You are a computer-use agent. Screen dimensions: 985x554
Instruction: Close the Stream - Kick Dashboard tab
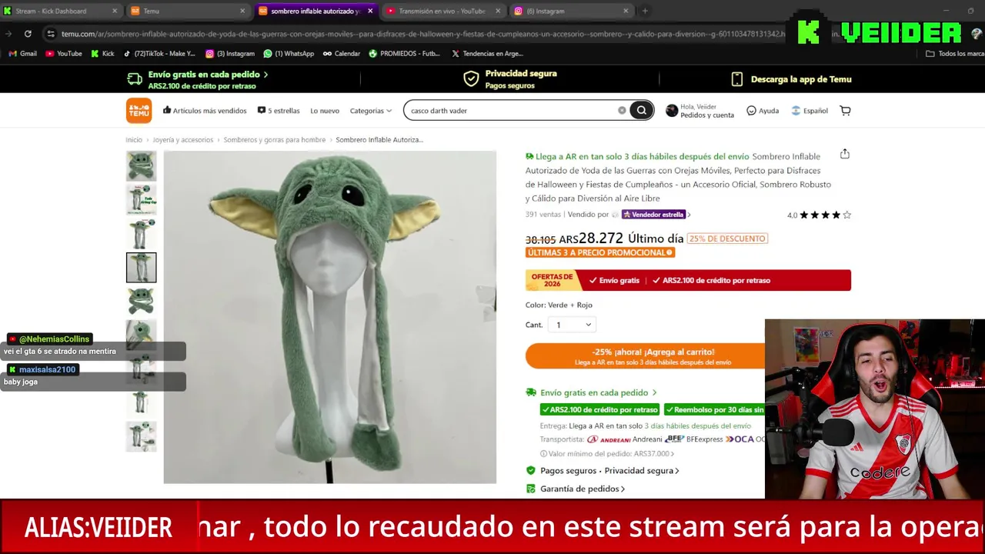tap(115, 11)
